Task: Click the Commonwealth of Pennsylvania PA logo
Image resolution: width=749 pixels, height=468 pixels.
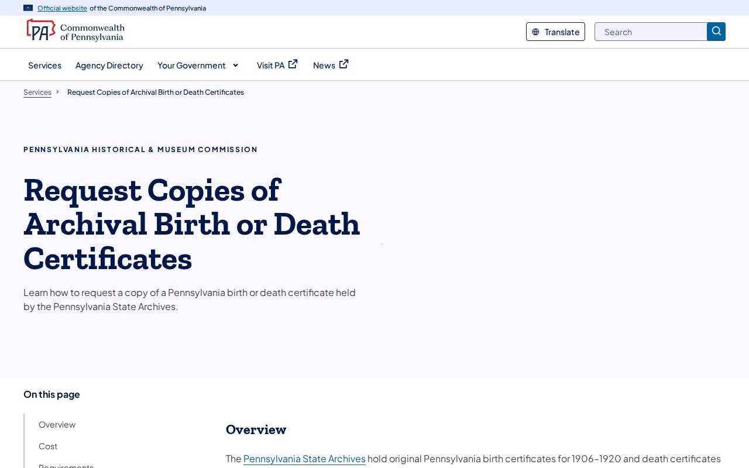Action: point(75,30)
